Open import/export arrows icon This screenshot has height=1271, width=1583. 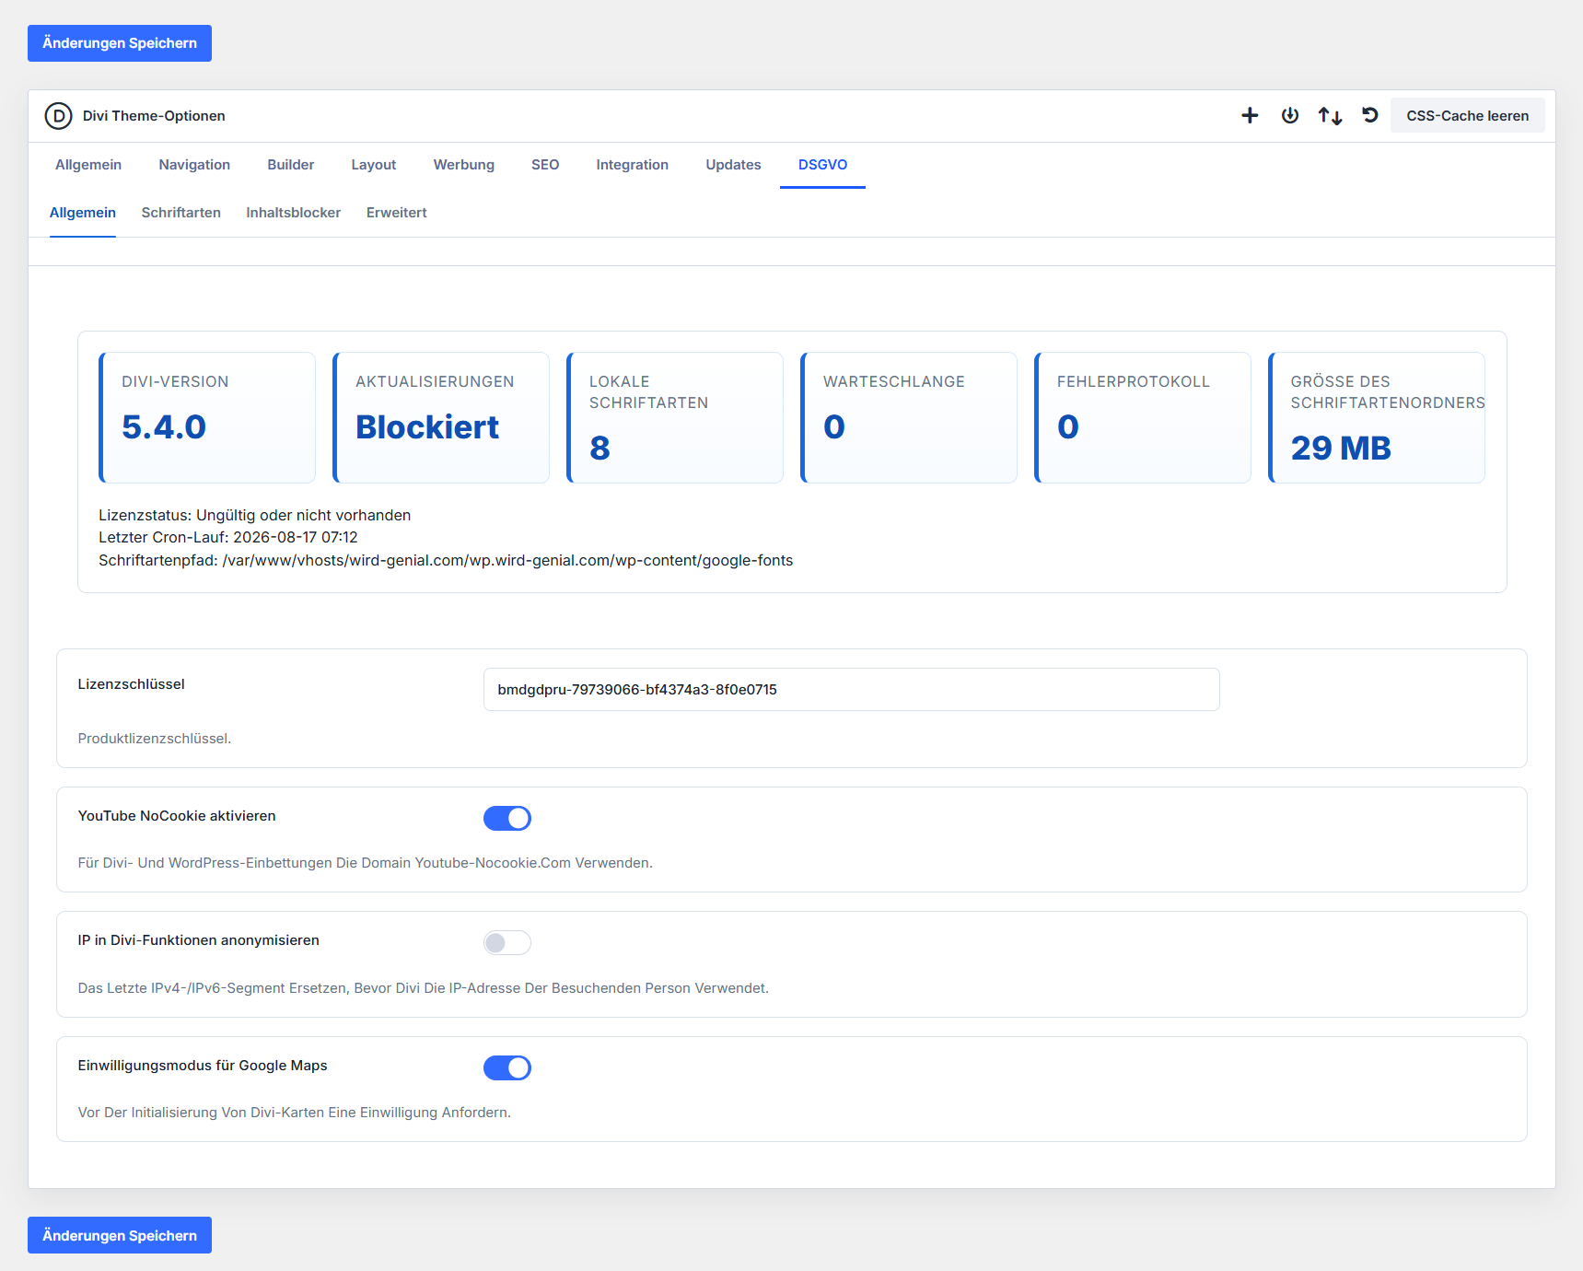tap(1330, 115)
